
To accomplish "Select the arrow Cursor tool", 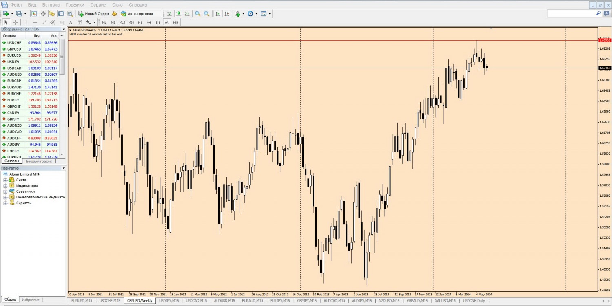I will pos(6,22).
